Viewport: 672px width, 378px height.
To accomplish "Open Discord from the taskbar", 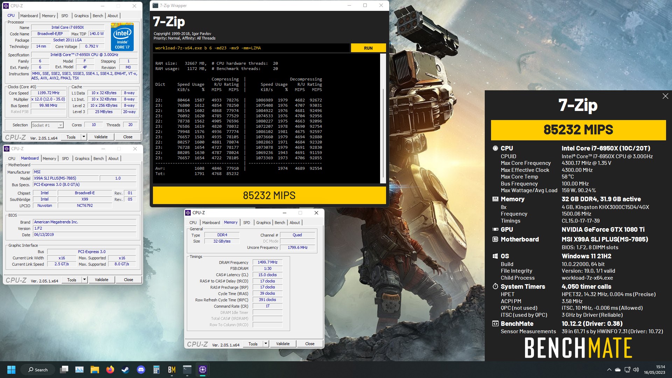I will [x=141, y=370].
